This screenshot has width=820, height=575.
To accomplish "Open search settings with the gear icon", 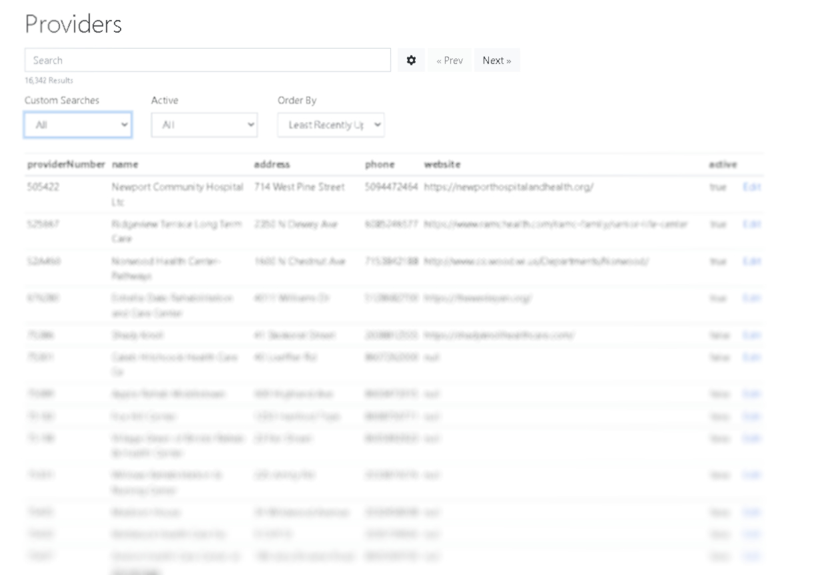I will pos(412,60).
